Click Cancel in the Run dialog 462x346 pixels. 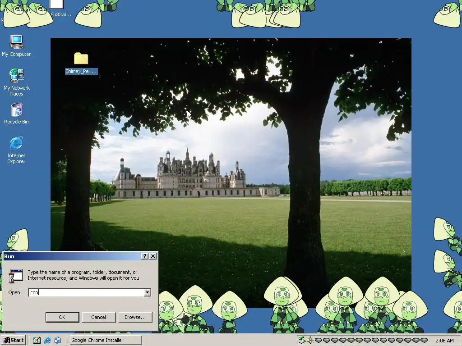(99, 317)
